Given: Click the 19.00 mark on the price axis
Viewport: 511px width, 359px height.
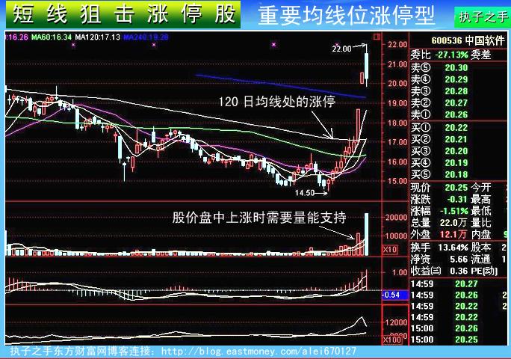Looking at the screenshot, I should [397, 103].
